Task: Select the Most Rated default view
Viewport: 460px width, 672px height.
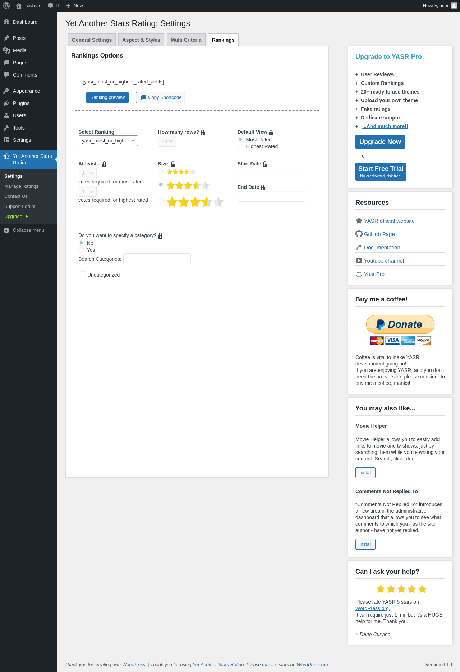Action: click(x=240, y=140)
